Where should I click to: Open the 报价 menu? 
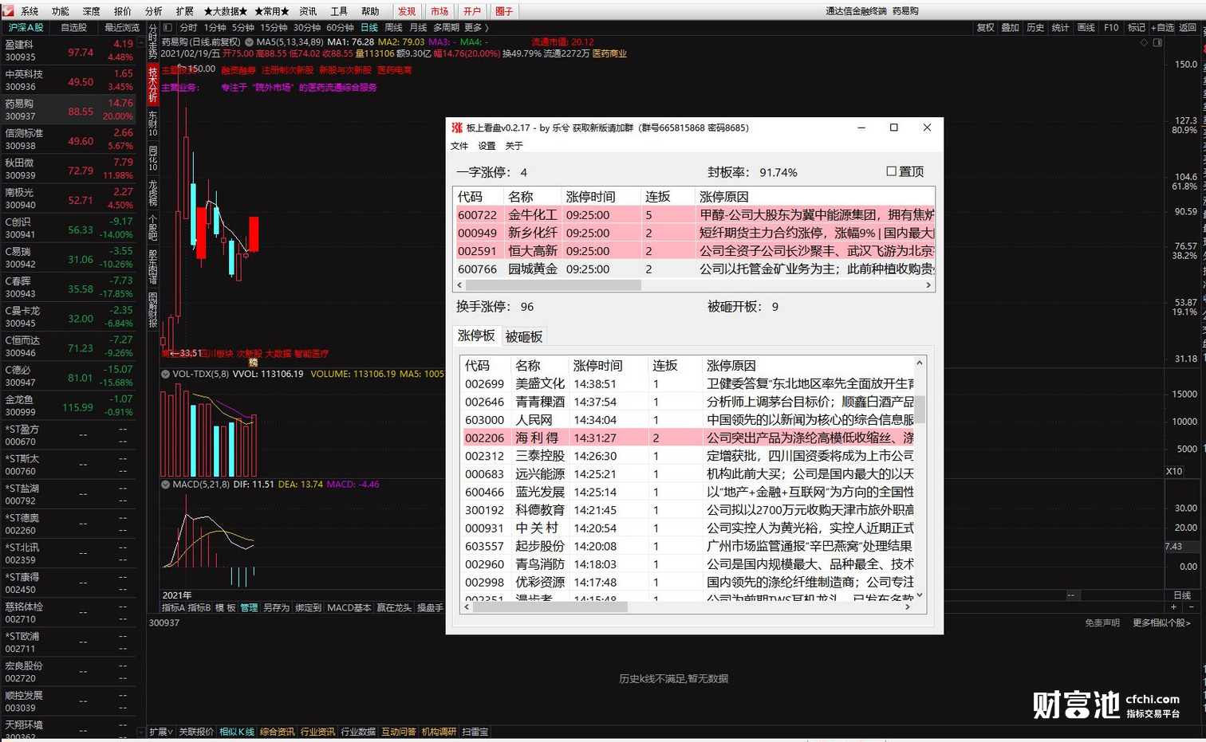[x=123, y=11]
